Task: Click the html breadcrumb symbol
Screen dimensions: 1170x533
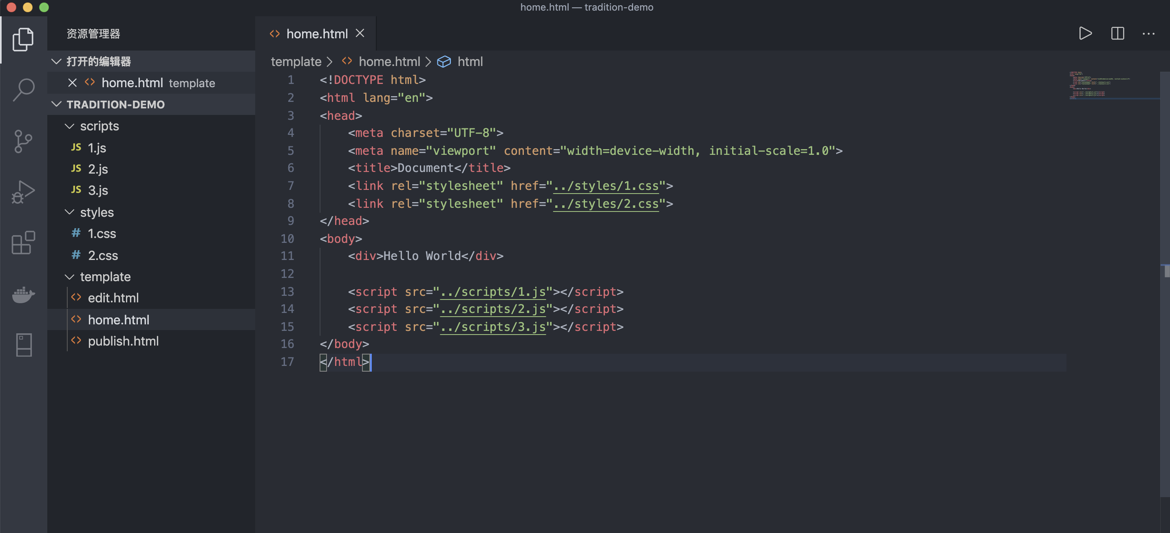Action: tap(470, 62)
